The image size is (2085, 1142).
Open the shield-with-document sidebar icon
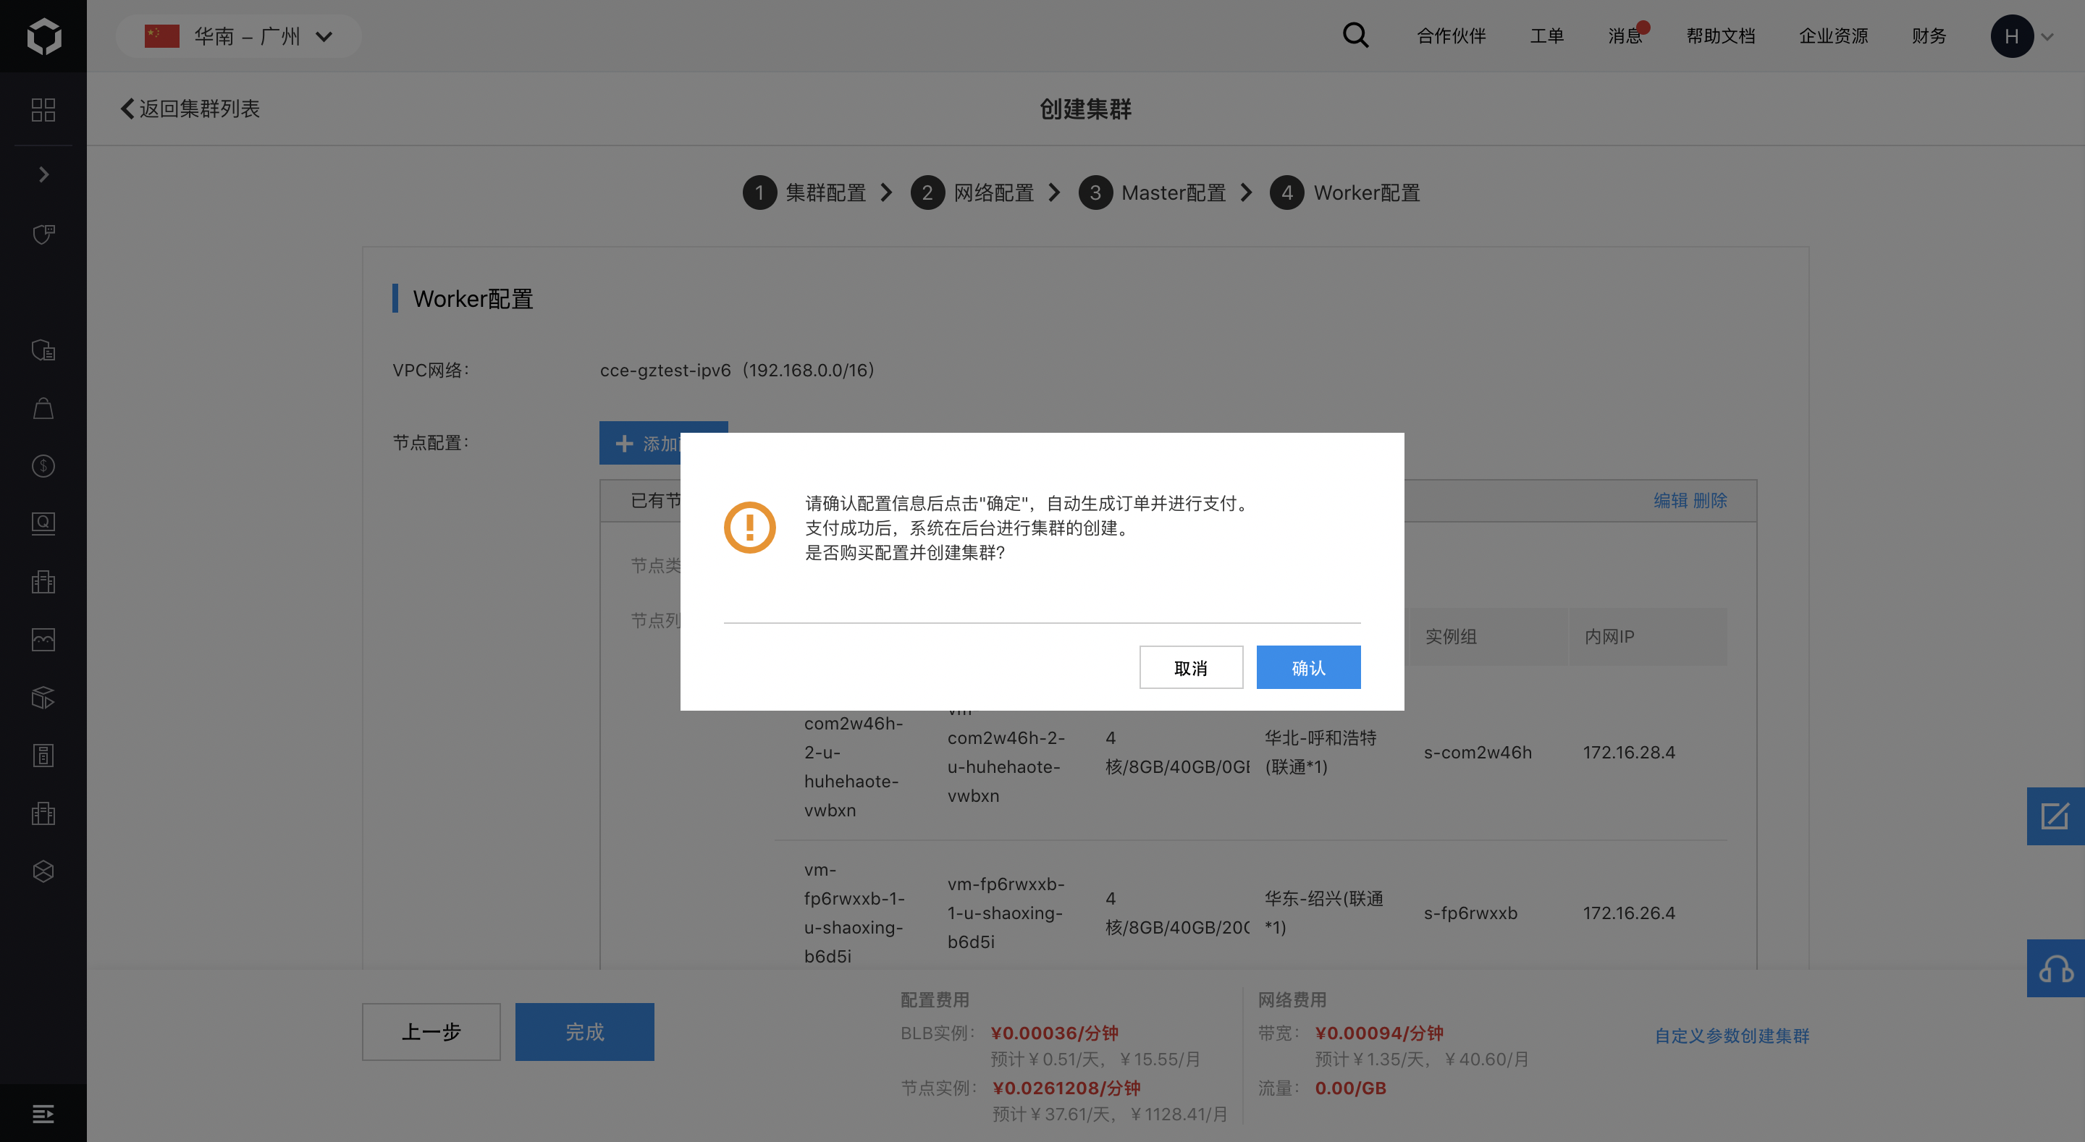point(43,350)
